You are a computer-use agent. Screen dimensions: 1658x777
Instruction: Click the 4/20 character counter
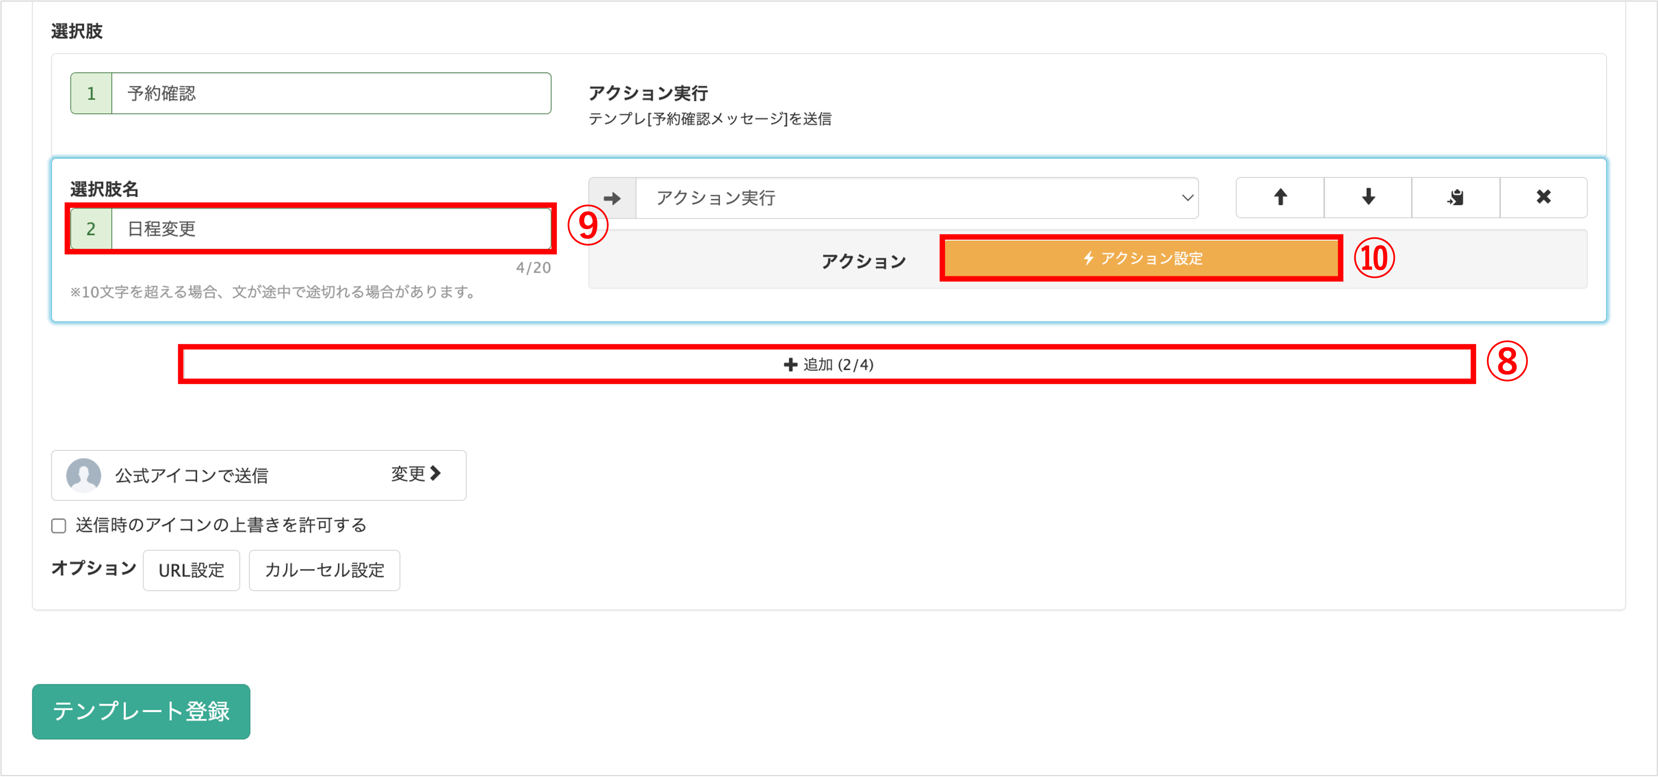[533, 269]
